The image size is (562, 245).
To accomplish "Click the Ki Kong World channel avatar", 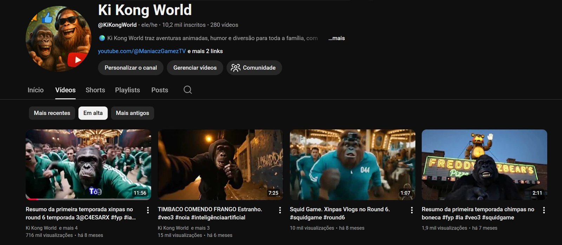I will 58,39.
